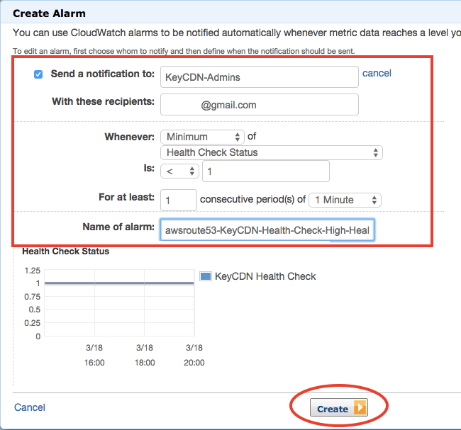
Task: Click the blue KeyCDN Health Check legend swatch
Action: 206,276
